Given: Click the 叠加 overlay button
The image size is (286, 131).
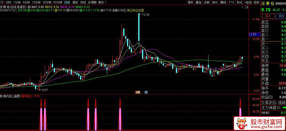Looking at the screenshot, I should pos(198,2).
